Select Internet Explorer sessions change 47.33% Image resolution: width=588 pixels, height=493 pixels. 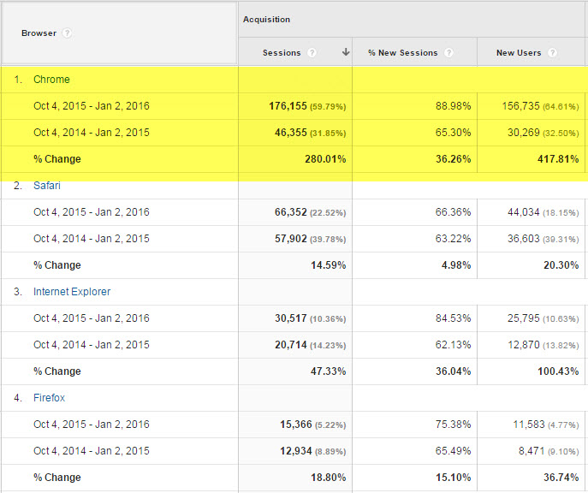click(x=328, y=371)
